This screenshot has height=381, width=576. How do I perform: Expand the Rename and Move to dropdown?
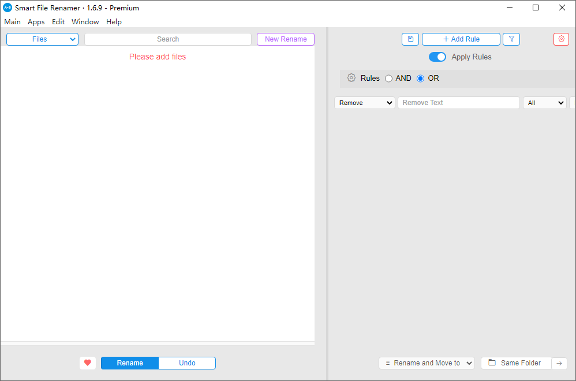[x=427, y=363]
